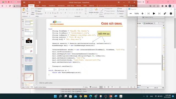The width and height of the screenshot is (176, 99).
Task: Click Magnifier read from here cursor icon
Action: coord(165,13)
